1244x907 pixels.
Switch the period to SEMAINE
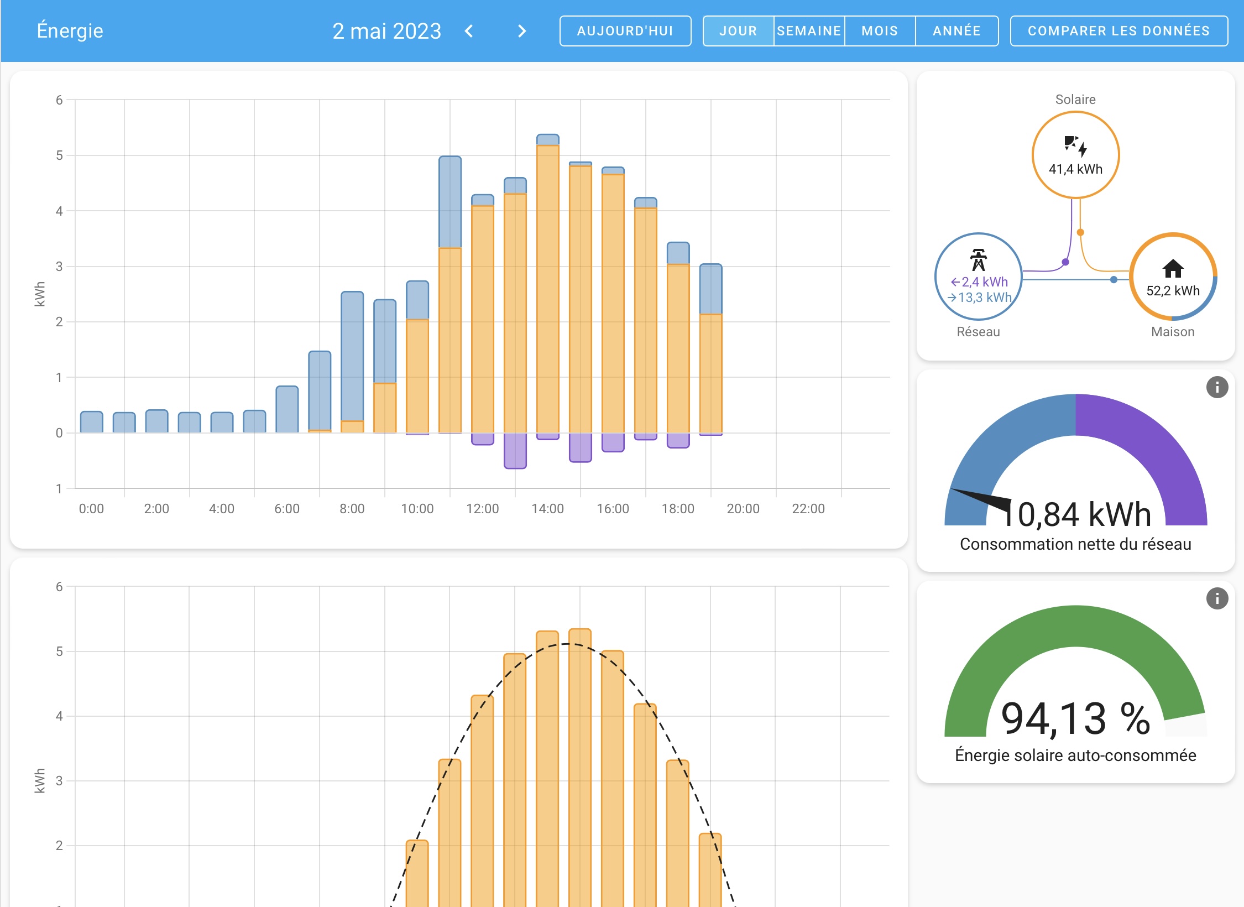[809, 31]
